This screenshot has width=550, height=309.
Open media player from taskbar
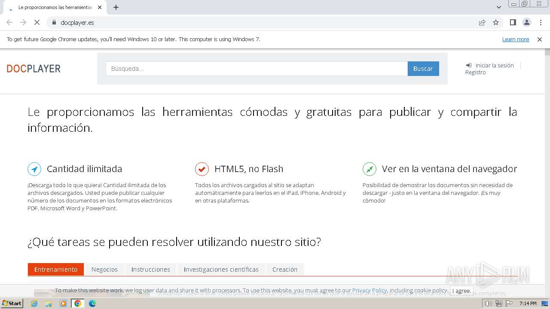(x=63, y=303)
